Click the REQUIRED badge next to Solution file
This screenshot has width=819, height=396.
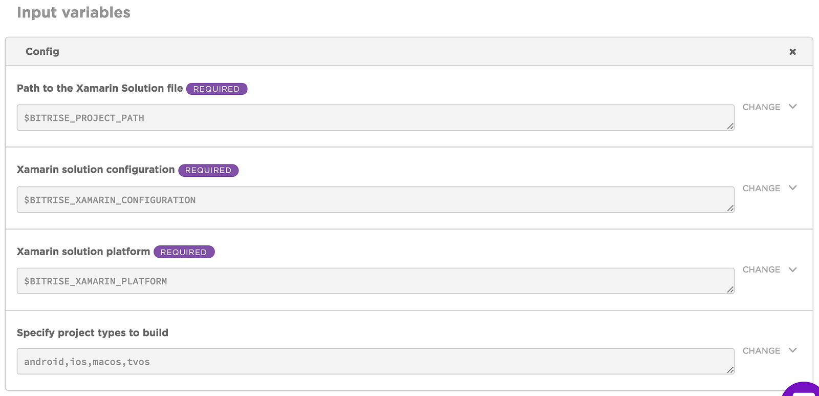point(217,89)
